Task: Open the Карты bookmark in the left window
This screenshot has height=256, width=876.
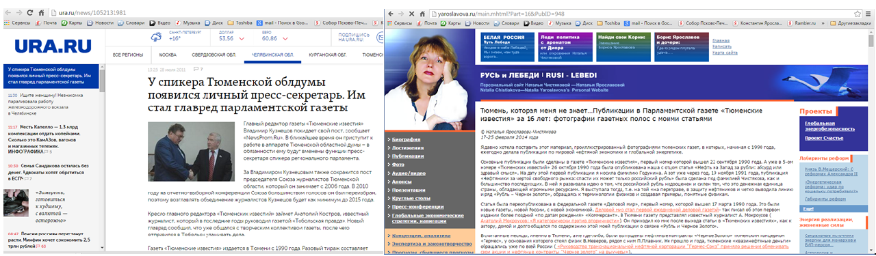Action: coord(73,23)
